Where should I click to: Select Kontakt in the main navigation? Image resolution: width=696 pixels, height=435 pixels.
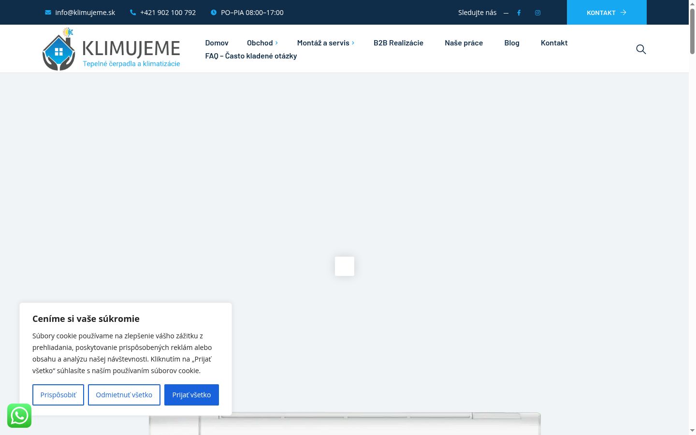click(554, 43)
